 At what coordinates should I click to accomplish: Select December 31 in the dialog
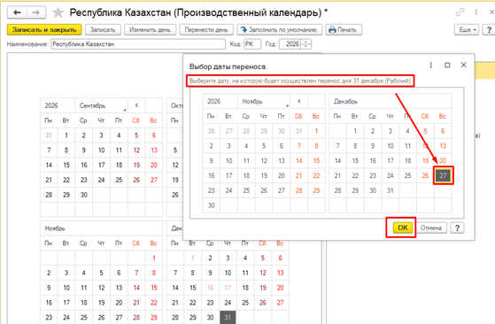pyautogui.click(x=391, y=190)
